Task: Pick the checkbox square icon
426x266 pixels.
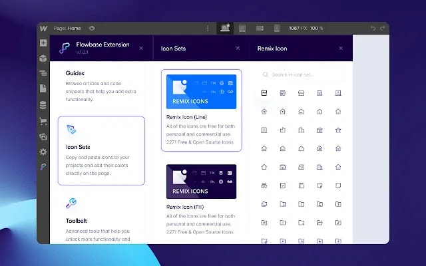Action: pyautogui.click(x=282, y=186)
